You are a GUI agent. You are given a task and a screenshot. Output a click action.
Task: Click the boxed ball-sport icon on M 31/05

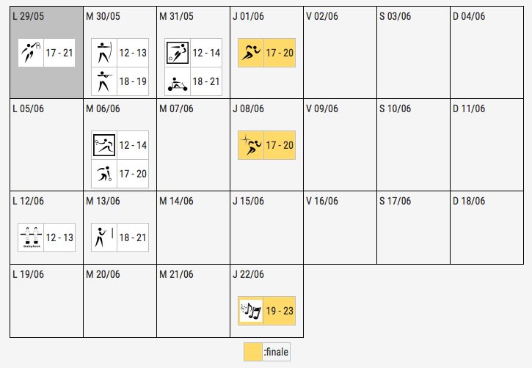click(x=177, y=54)
